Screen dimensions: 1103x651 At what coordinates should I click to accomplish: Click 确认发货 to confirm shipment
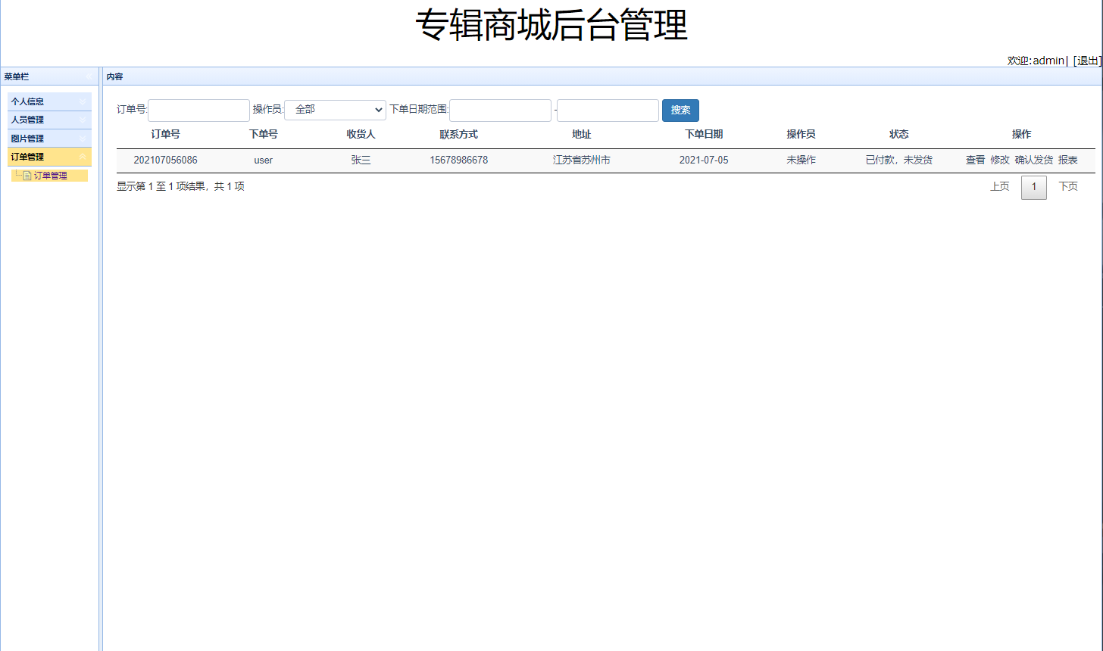coord(1033,160)
